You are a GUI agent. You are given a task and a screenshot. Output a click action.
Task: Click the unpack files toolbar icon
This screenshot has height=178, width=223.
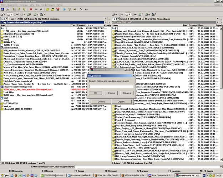pyautogui.click(x=53, y=9)
